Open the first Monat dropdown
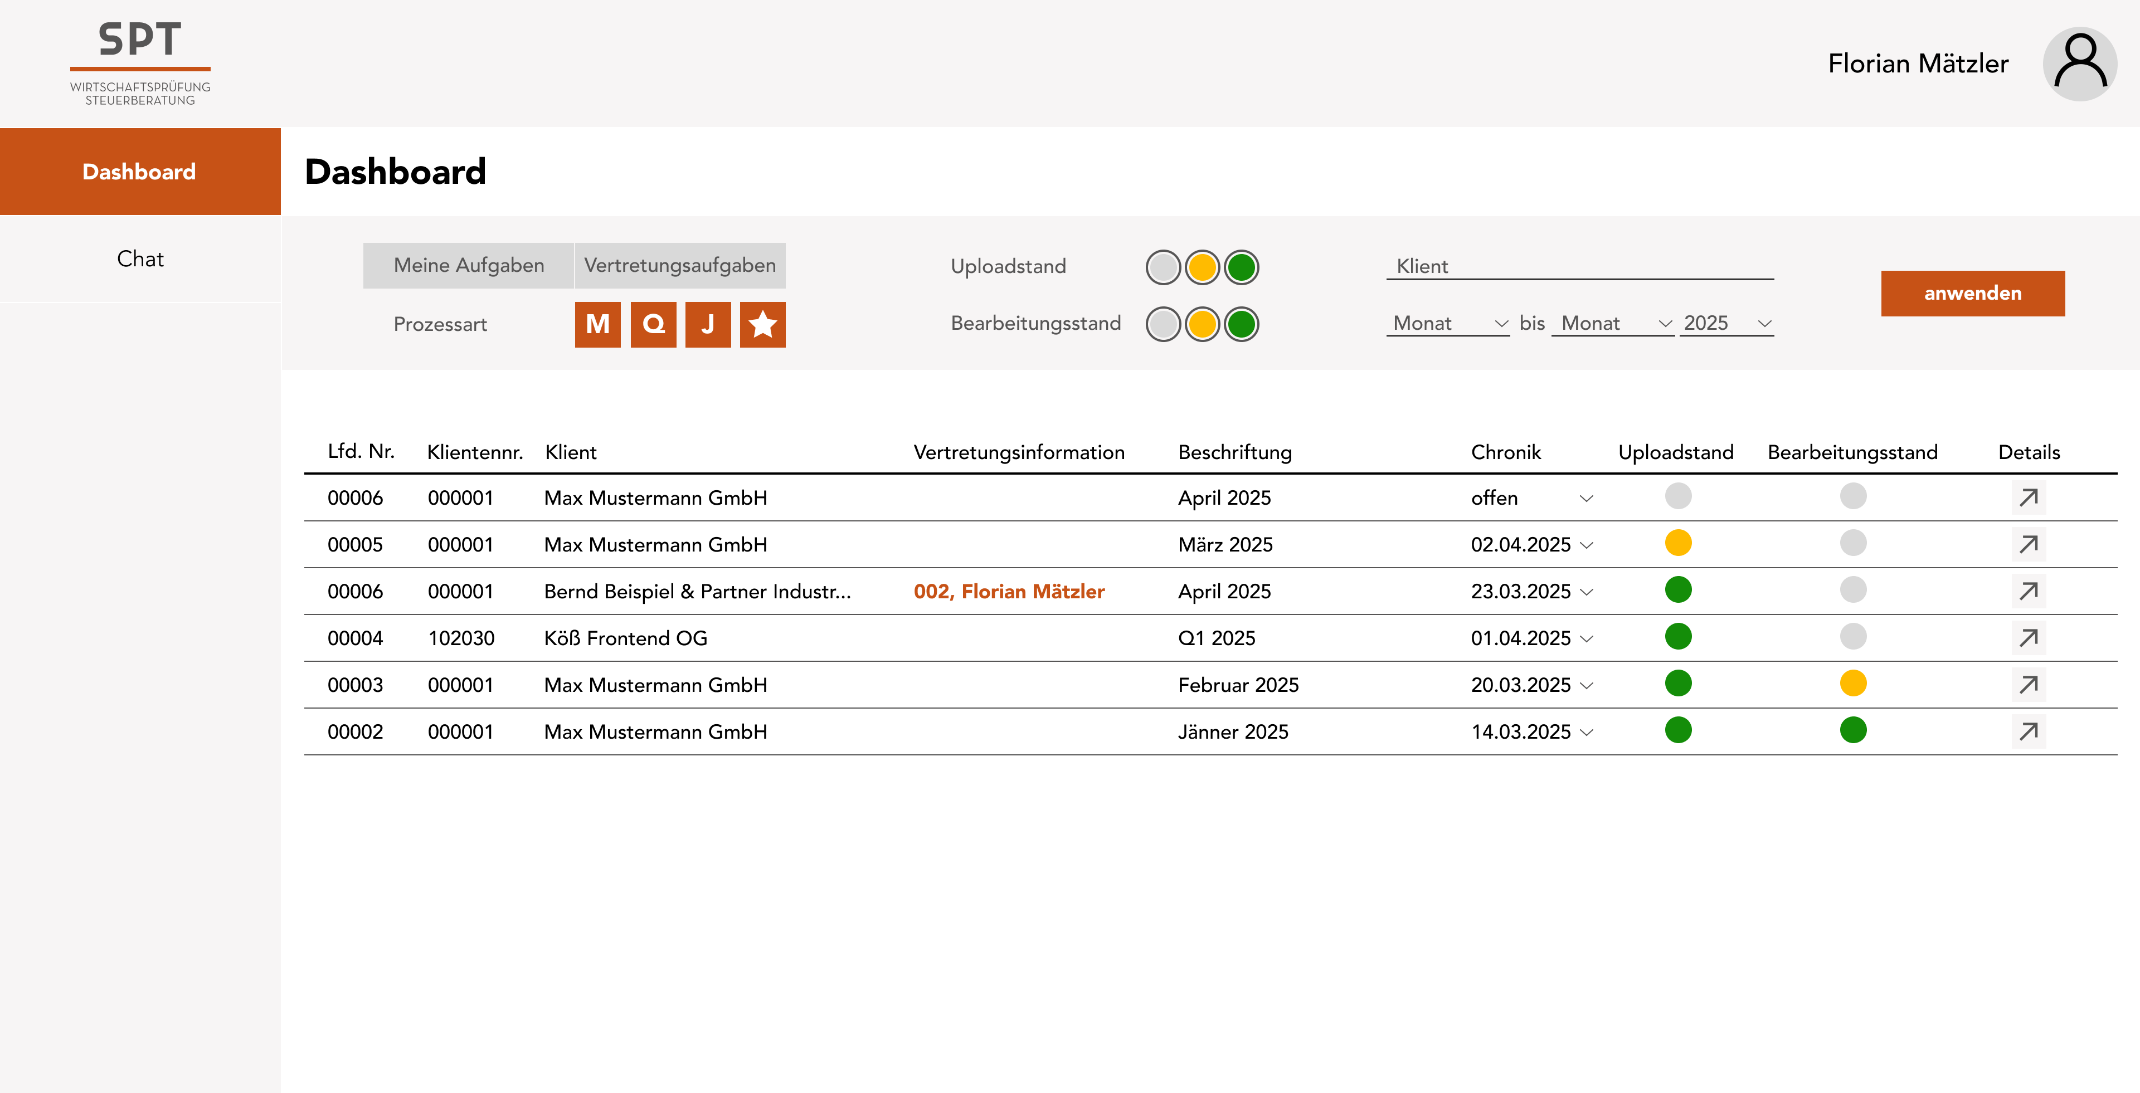Image resolution: width=2140 pixels, height=1093 pixels. (x=1447, y=324)
